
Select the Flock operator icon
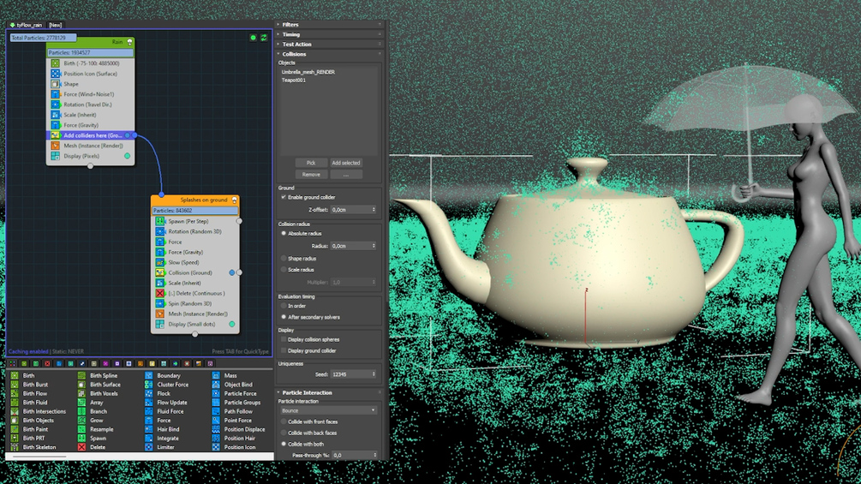149,393
